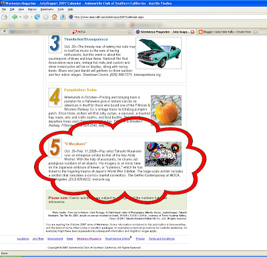Switch to the Westways Magazine tab
Image resolution: width=267 pixels, height=257 pixels.
[165, 32]
